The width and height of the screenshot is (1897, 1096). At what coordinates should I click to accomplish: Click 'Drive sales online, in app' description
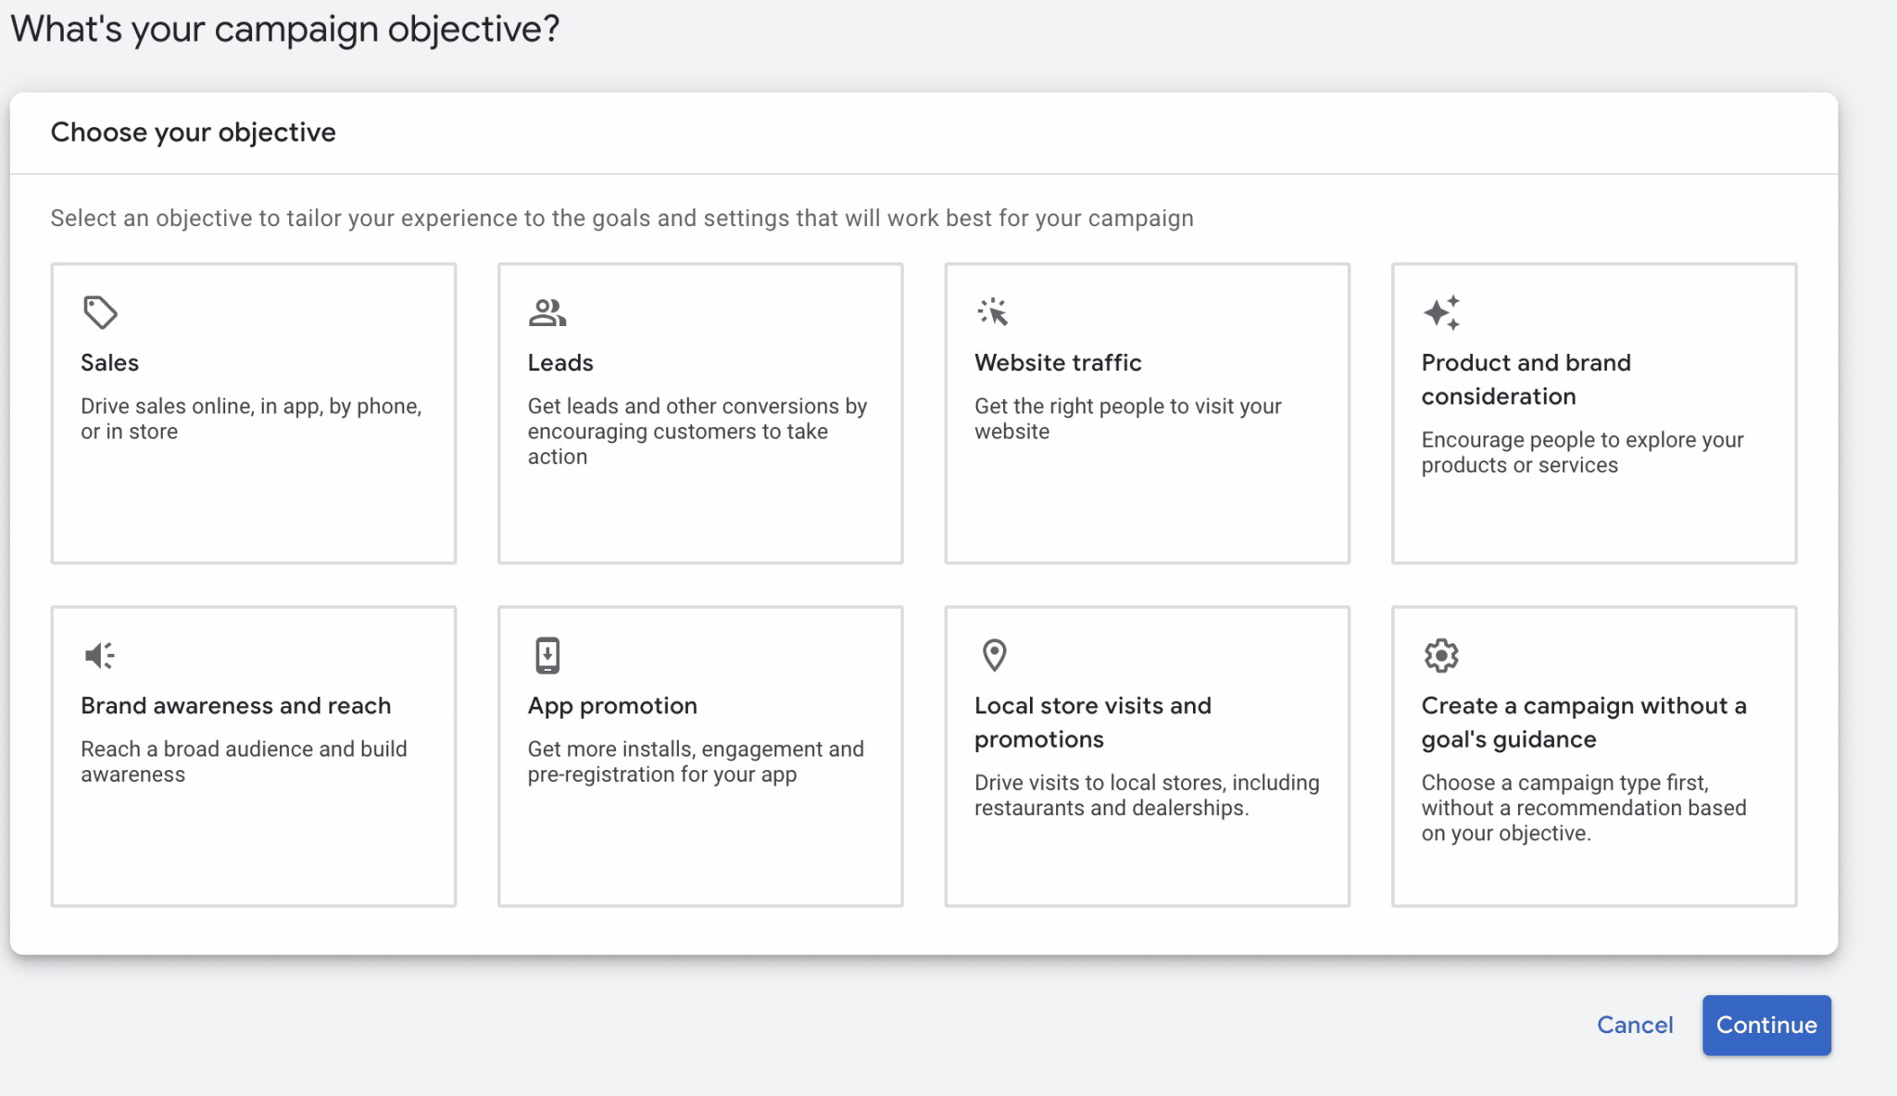251,418
